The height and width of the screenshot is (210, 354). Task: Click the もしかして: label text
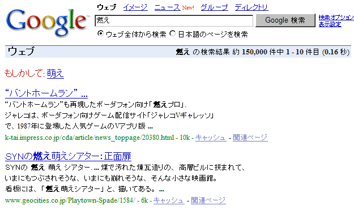click(x=24, y=74)
